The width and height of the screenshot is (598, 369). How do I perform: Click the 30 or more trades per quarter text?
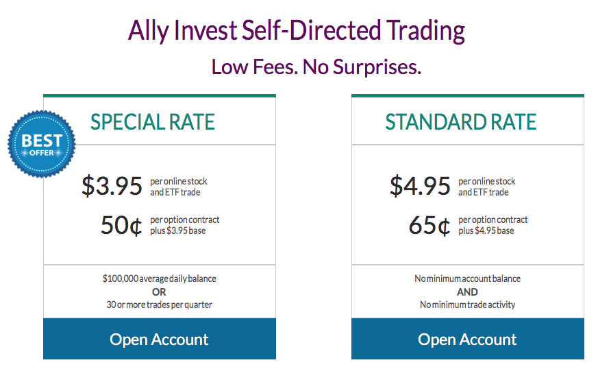click(x=160, y=305)
